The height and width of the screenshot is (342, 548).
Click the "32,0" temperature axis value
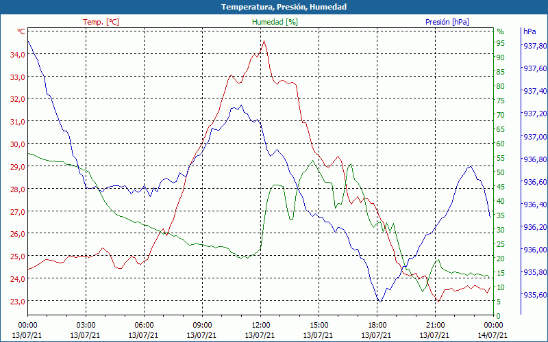point(18,99)
